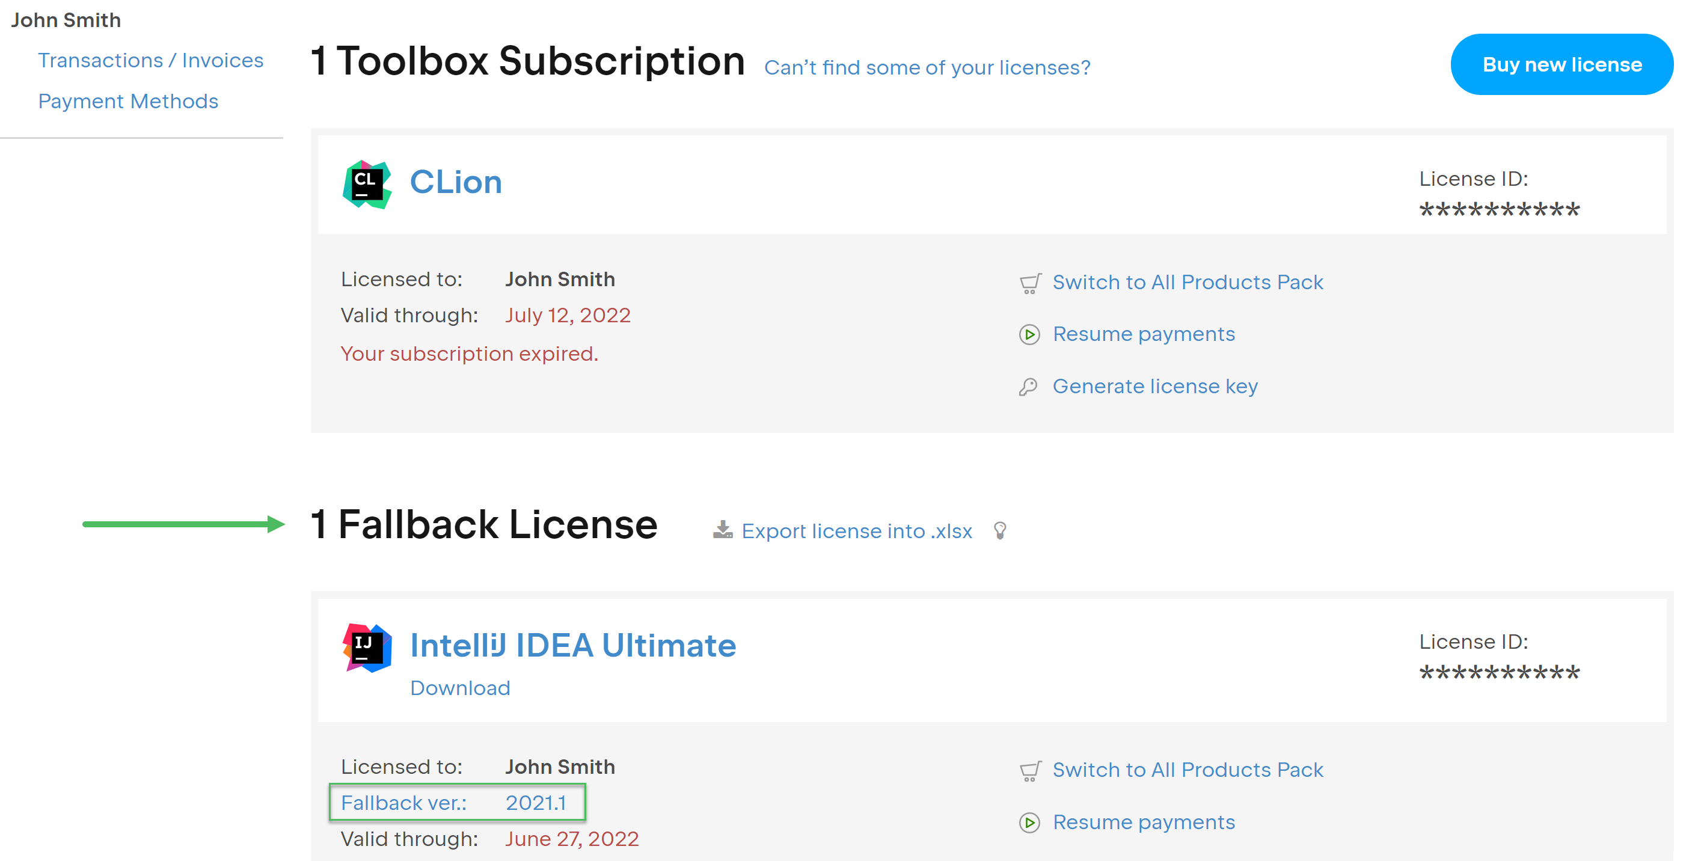
Task: Open Transactions / Invoices page
Action: tap(150, 61)
